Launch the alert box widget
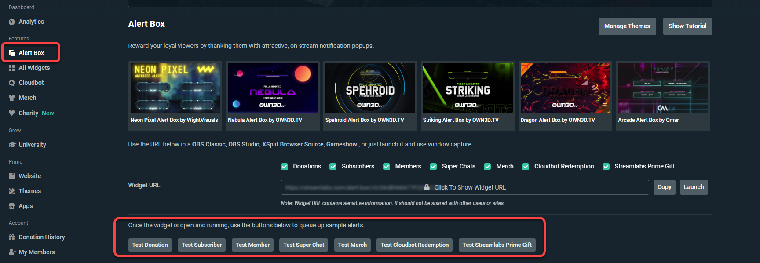This screenshot has width=760, height=263. click(x=694, y=187)
